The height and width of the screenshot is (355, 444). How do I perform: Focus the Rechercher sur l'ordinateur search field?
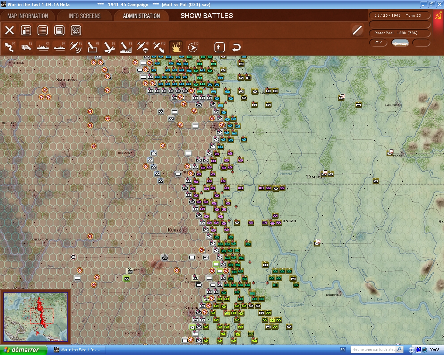(373, 350)
